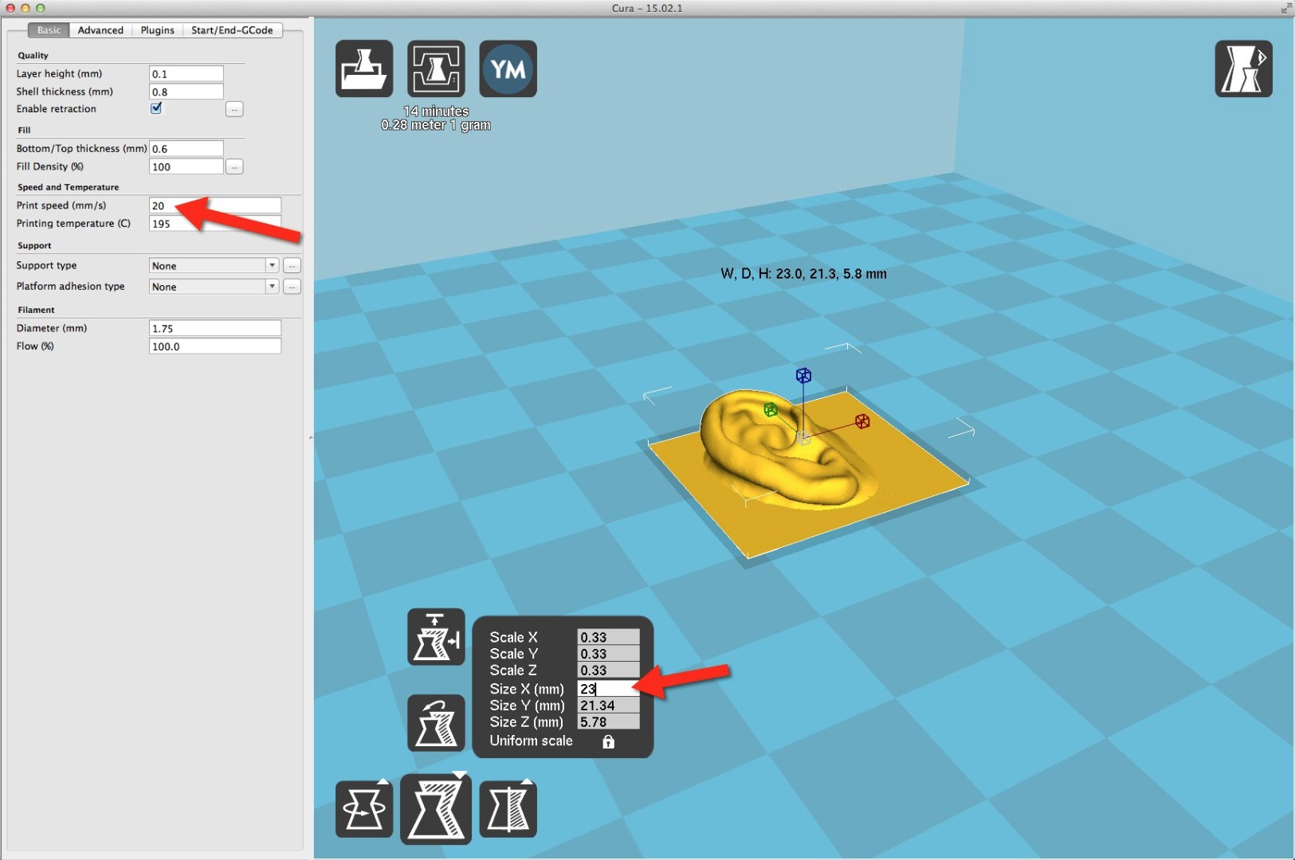
Task: Select the Scale tool icon
Action: pos(436,809)
